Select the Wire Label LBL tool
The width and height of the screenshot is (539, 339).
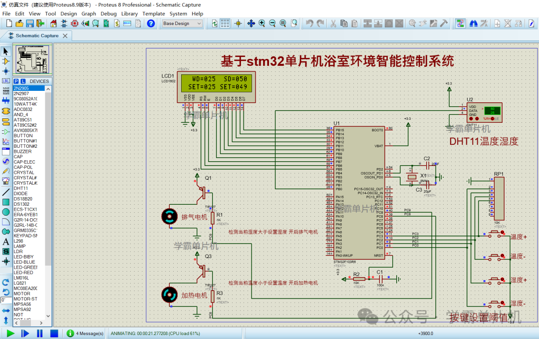(6, 81)
